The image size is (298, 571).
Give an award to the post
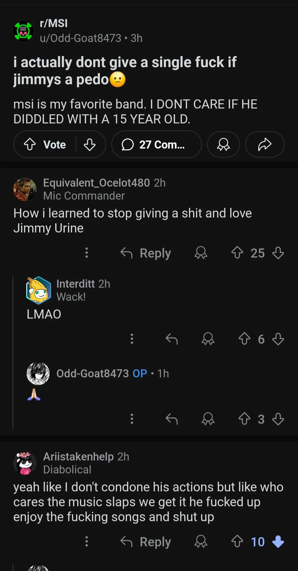click(223, 144)
